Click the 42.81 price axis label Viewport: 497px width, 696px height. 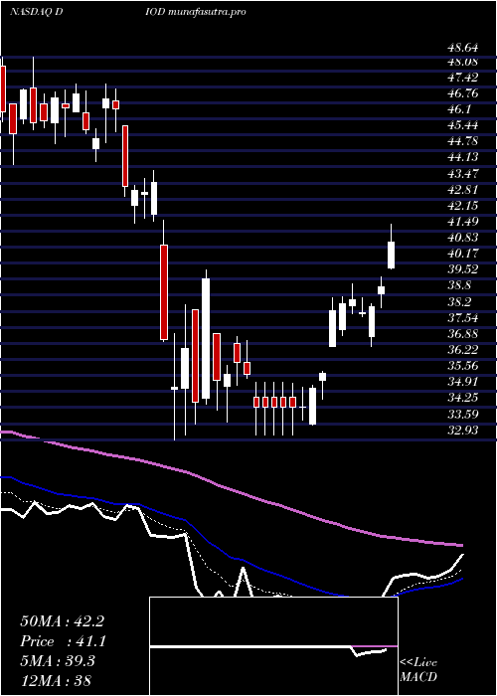462,190
